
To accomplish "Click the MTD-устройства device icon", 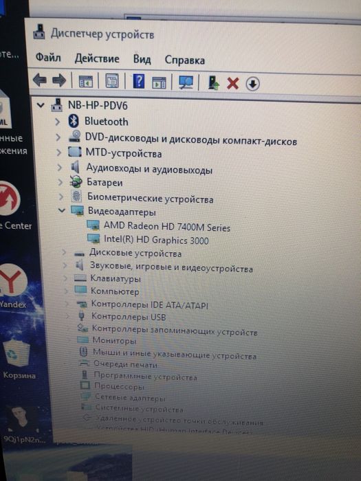I will (75, 152).
